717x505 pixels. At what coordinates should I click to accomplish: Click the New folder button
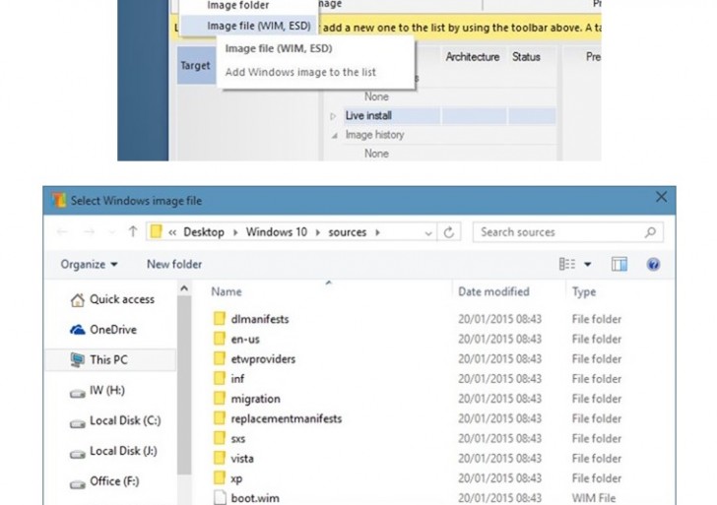pos(174,264)
